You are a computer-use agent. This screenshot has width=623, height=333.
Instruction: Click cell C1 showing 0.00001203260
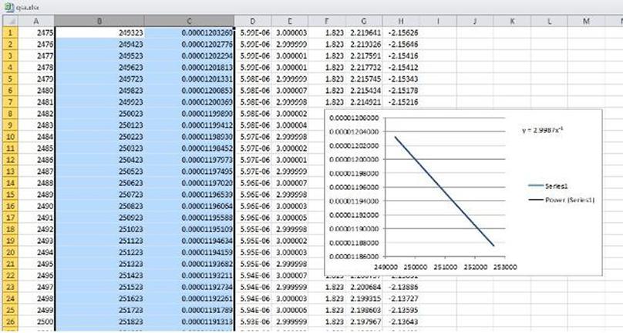pyautogui.click(x=190, y=33)
